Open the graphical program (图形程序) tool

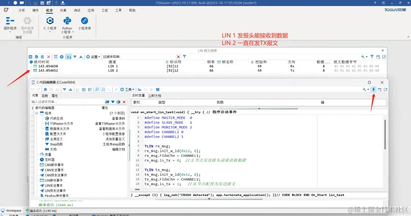tap(10, 24)
